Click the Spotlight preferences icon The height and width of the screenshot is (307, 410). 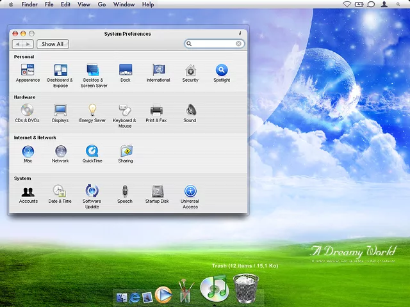coord(222,70)
